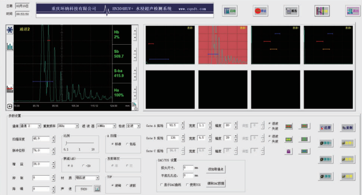The width and height of the screenshot is (362, 195).
Task: Select the channel 3 waveform thumbnail
Action: pos(276,45)
